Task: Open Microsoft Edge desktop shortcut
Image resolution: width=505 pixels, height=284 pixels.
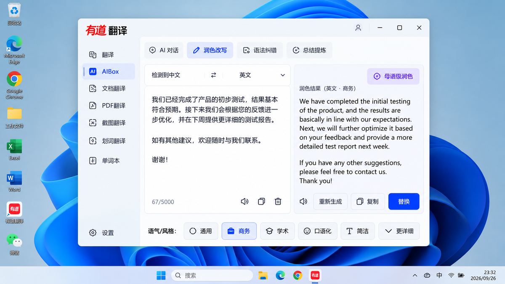Action: pos(14,50)
